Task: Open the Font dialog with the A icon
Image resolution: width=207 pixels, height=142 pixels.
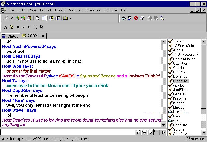Action: click(x=5, y=27)
